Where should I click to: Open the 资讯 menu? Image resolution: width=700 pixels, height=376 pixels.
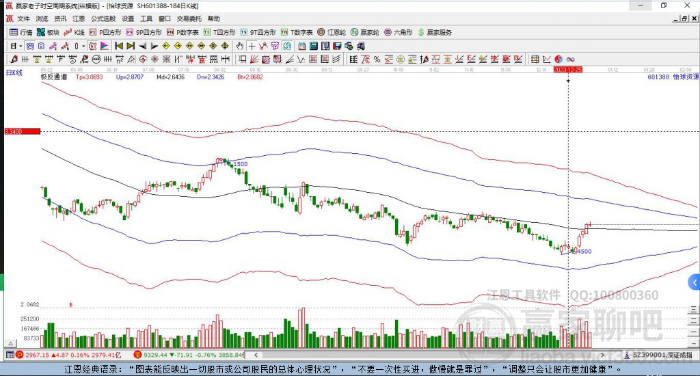coord(60,18)
